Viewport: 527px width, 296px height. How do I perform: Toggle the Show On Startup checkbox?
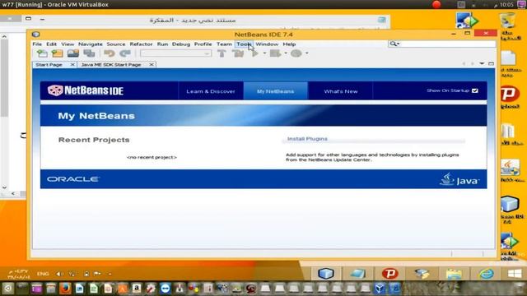pyautogui.click(x=474, y=90)
